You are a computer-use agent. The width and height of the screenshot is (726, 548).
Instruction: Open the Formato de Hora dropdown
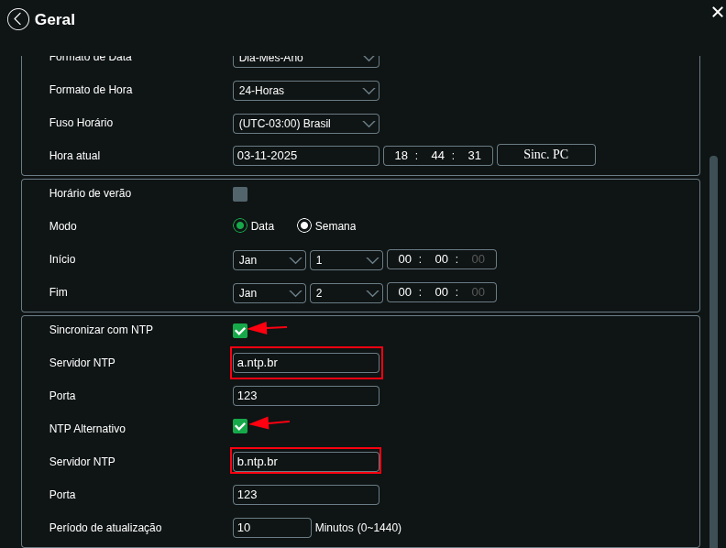click(305, 91)
